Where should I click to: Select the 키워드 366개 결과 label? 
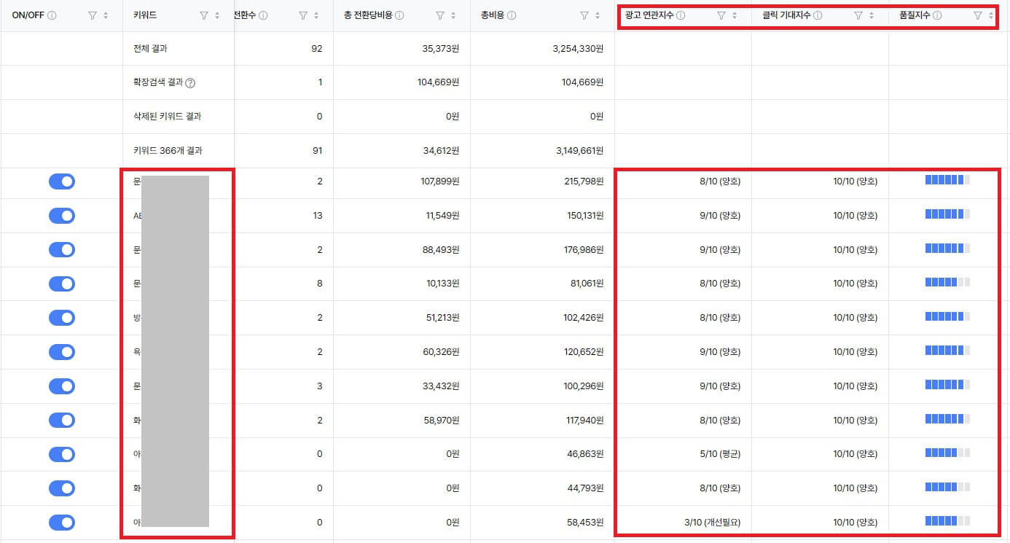click(x=168, y=151)
